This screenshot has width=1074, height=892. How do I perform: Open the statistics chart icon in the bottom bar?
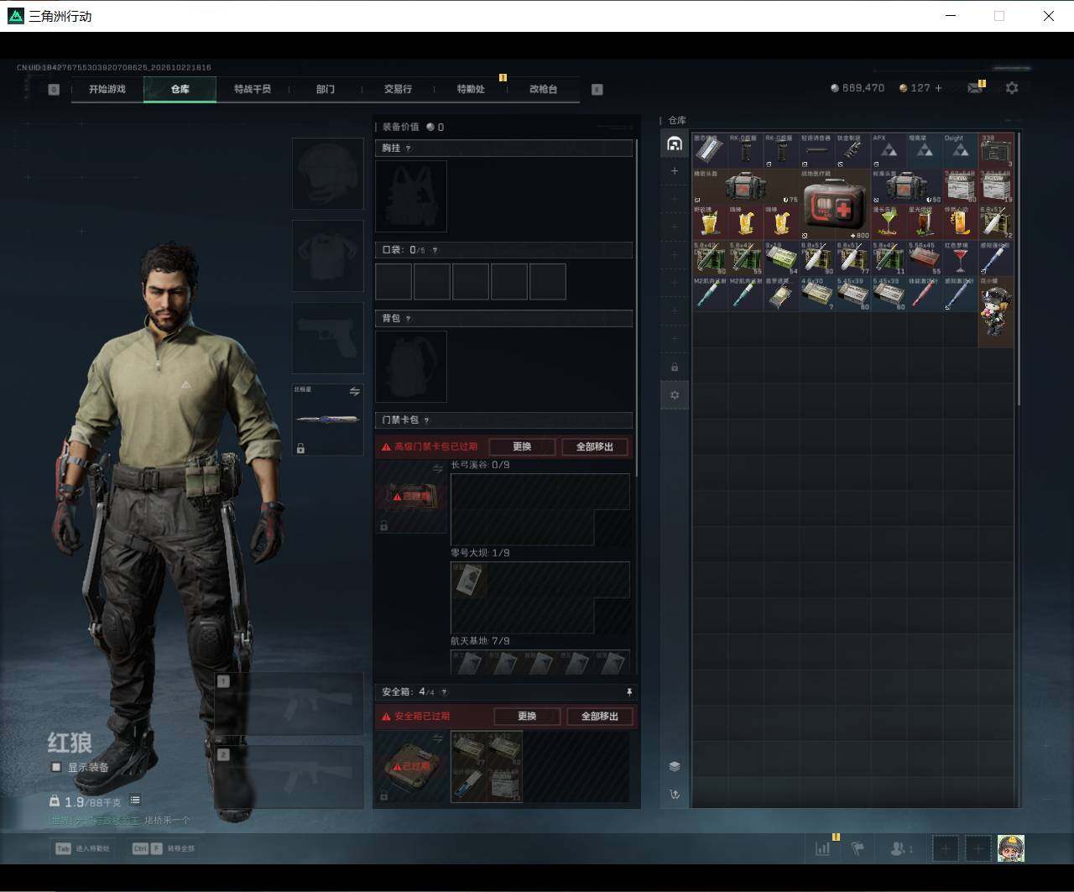(823, 848)
